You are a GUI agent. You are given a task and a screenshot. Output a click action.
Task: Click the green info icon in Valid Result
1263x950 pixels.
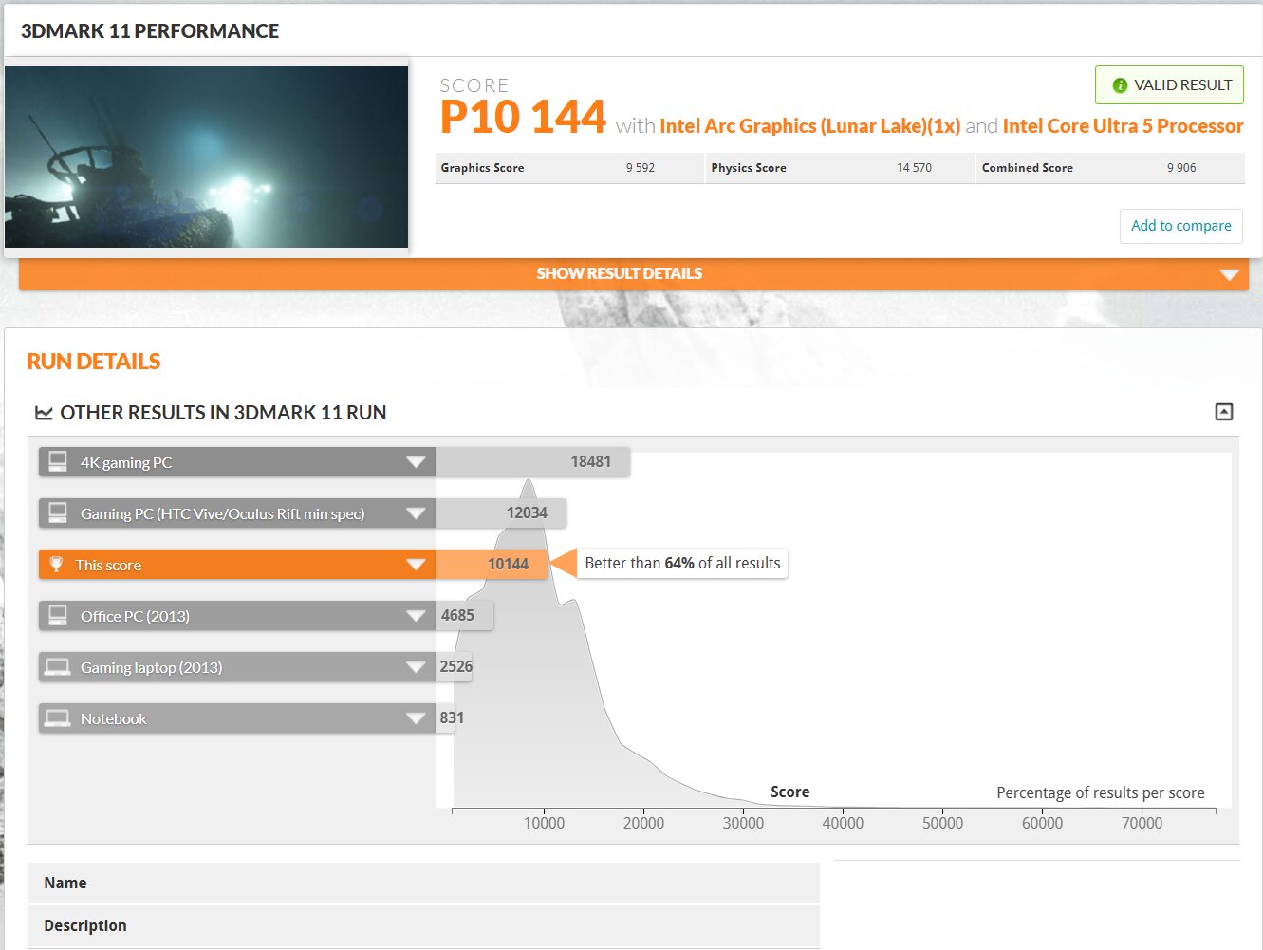[x=1120, y=85]
